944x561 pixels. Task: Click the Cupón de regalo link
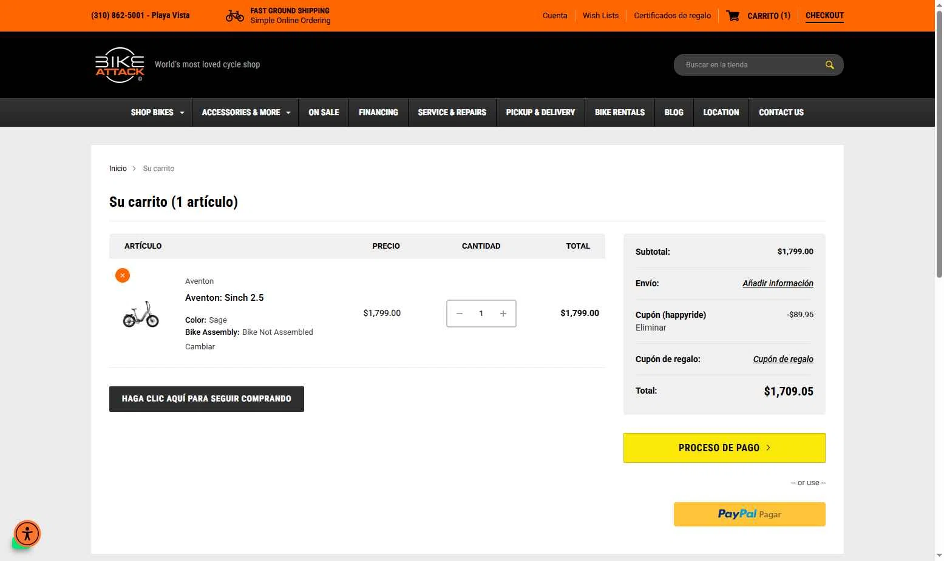tap(783, 359)
